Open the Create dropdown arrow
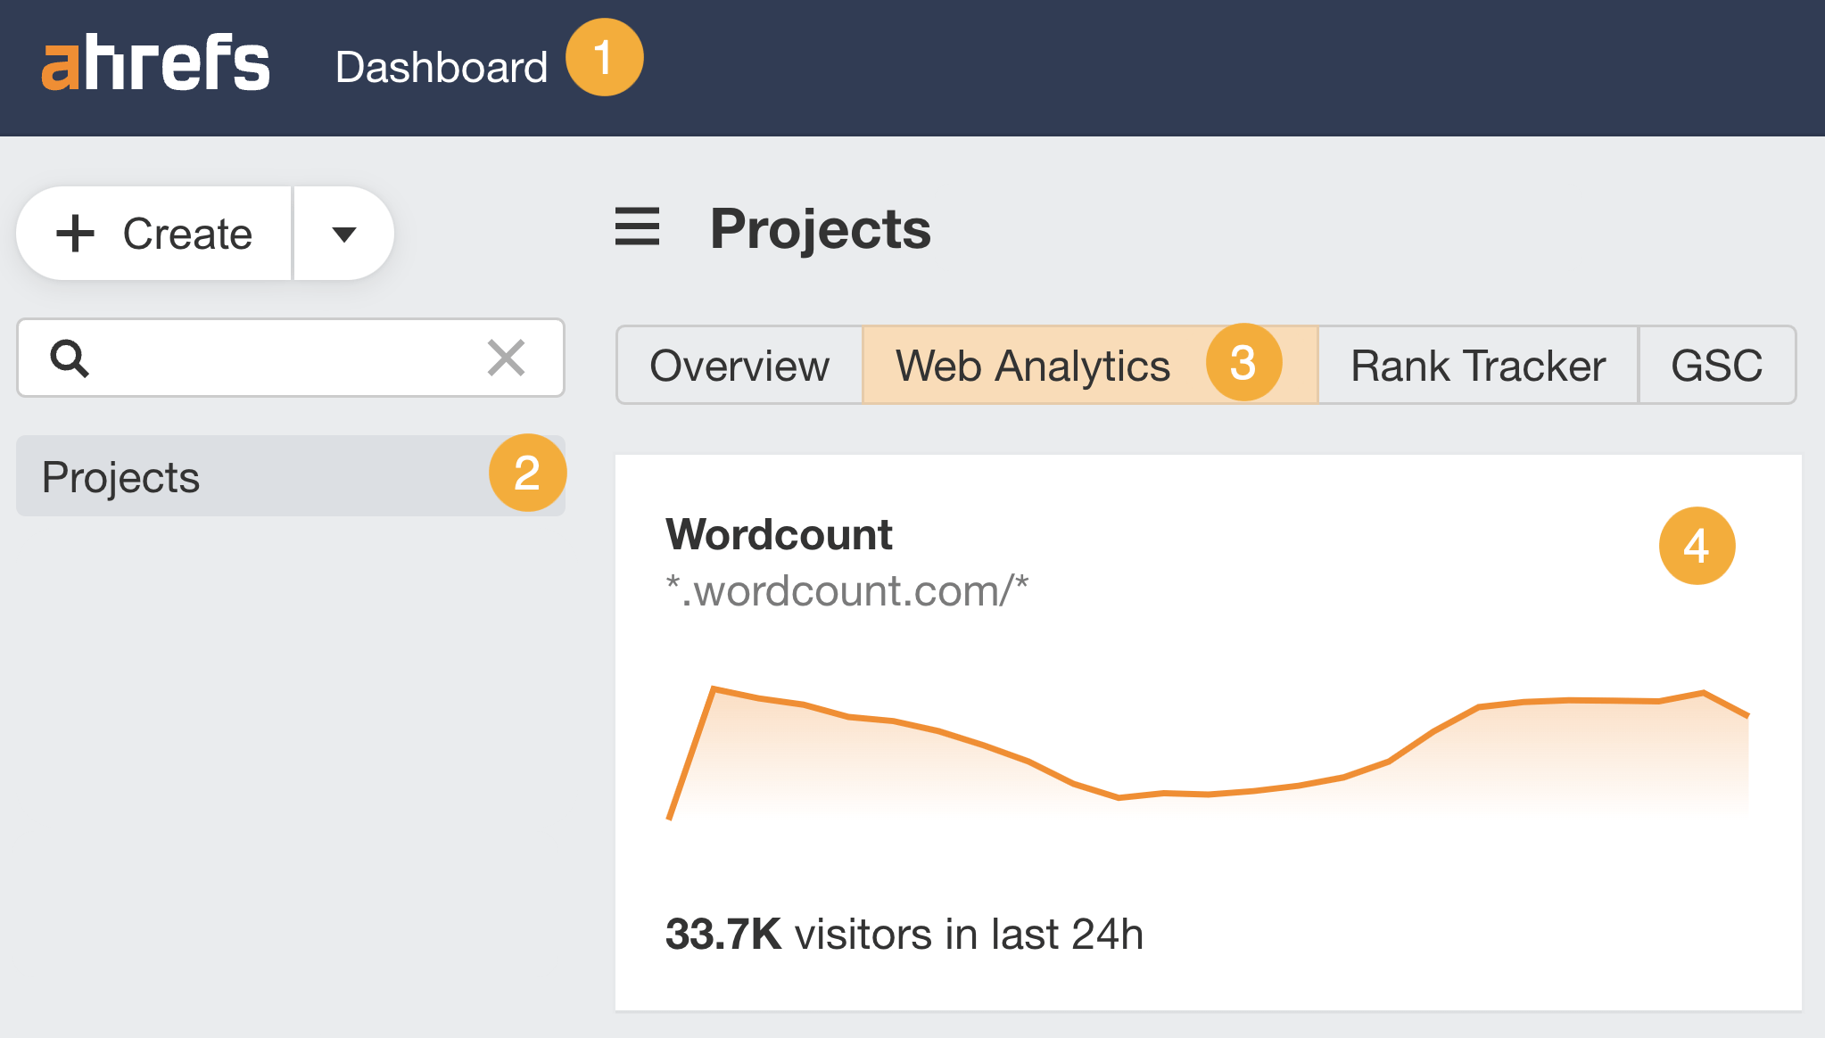The height and width of the screenshot is (1038, 1825). click(x=343, y=233)
